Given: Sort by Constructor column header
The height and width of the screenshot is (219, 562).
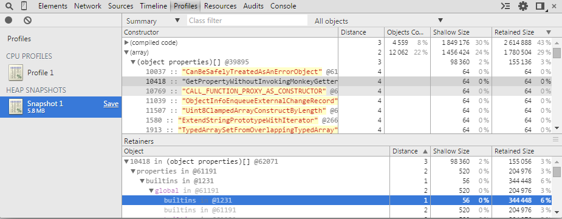Looking at the screenshot, I should (x=230, y=32).
